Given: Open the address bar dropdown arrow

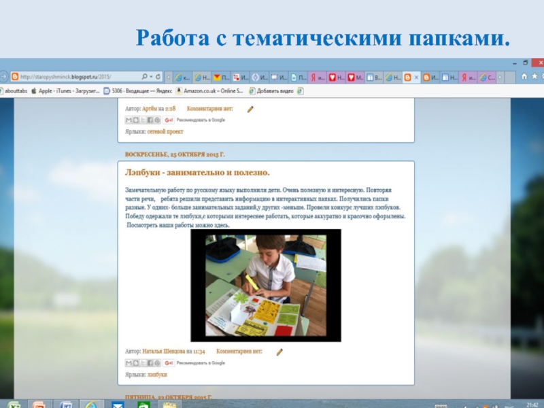Looking at the screenshot, I should pos(151,77).
